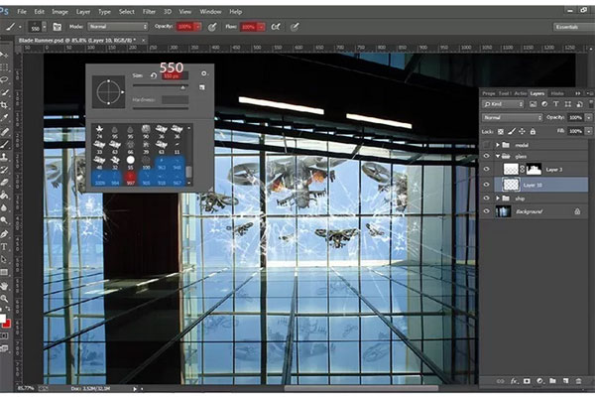Hide the glass group
This screenshot has width=595, height=400.
click(x=487, y=156)
